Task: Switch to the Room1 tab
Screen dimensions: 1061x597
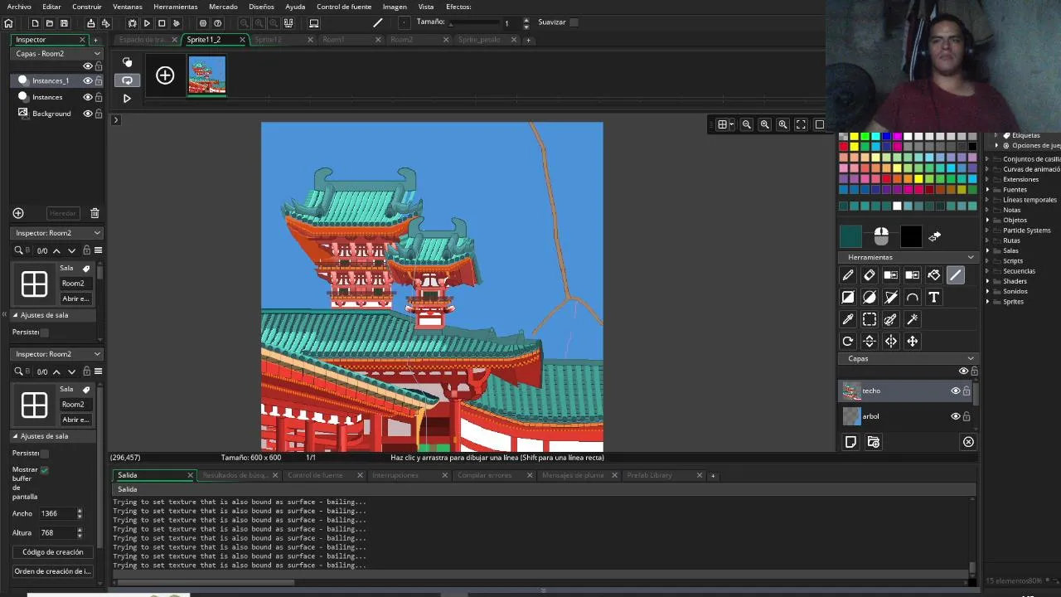Action: [333, 40]
